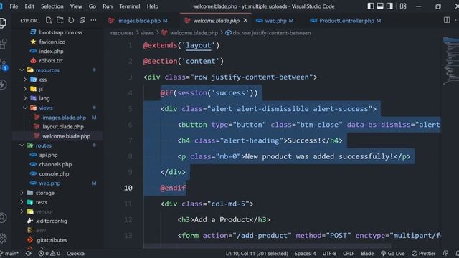Screen dimensions: 459x258
Task: Expand the css folder
Action: click(x=43, y=80)
